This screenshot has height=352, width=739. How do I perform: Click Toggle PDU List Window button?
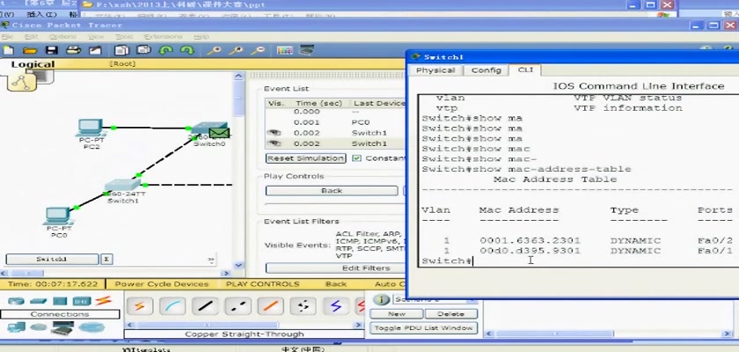coord(423,328)
